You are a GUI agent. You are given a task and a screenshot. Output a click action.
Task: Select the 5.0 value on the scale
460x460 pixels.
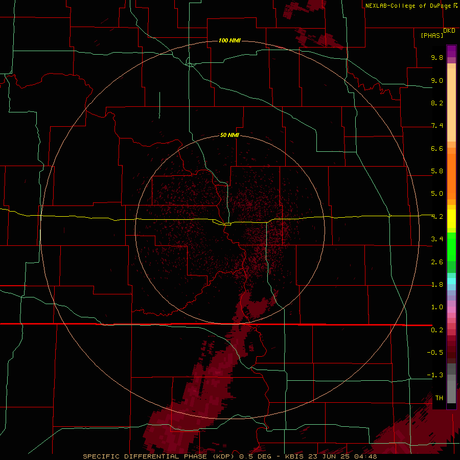click(437, 194)
